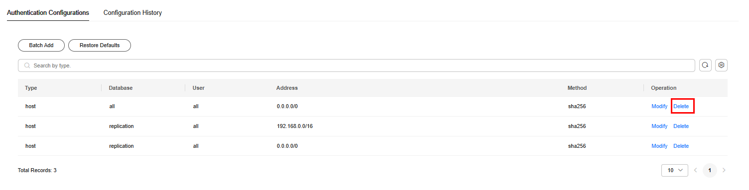Focus the Search by type field

pos(357,65)
